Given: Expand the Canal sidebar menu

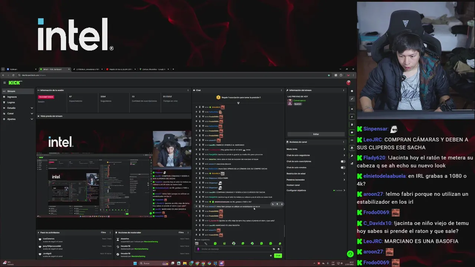Looking at the screenshot, I should tap(18, 113).
